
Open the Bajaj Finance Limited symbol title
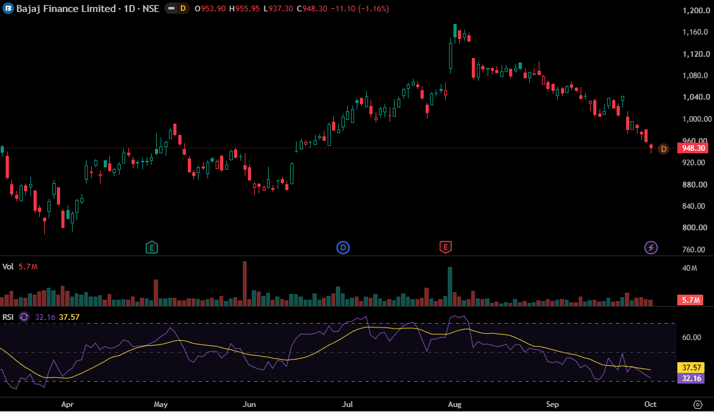click(87, 9)
